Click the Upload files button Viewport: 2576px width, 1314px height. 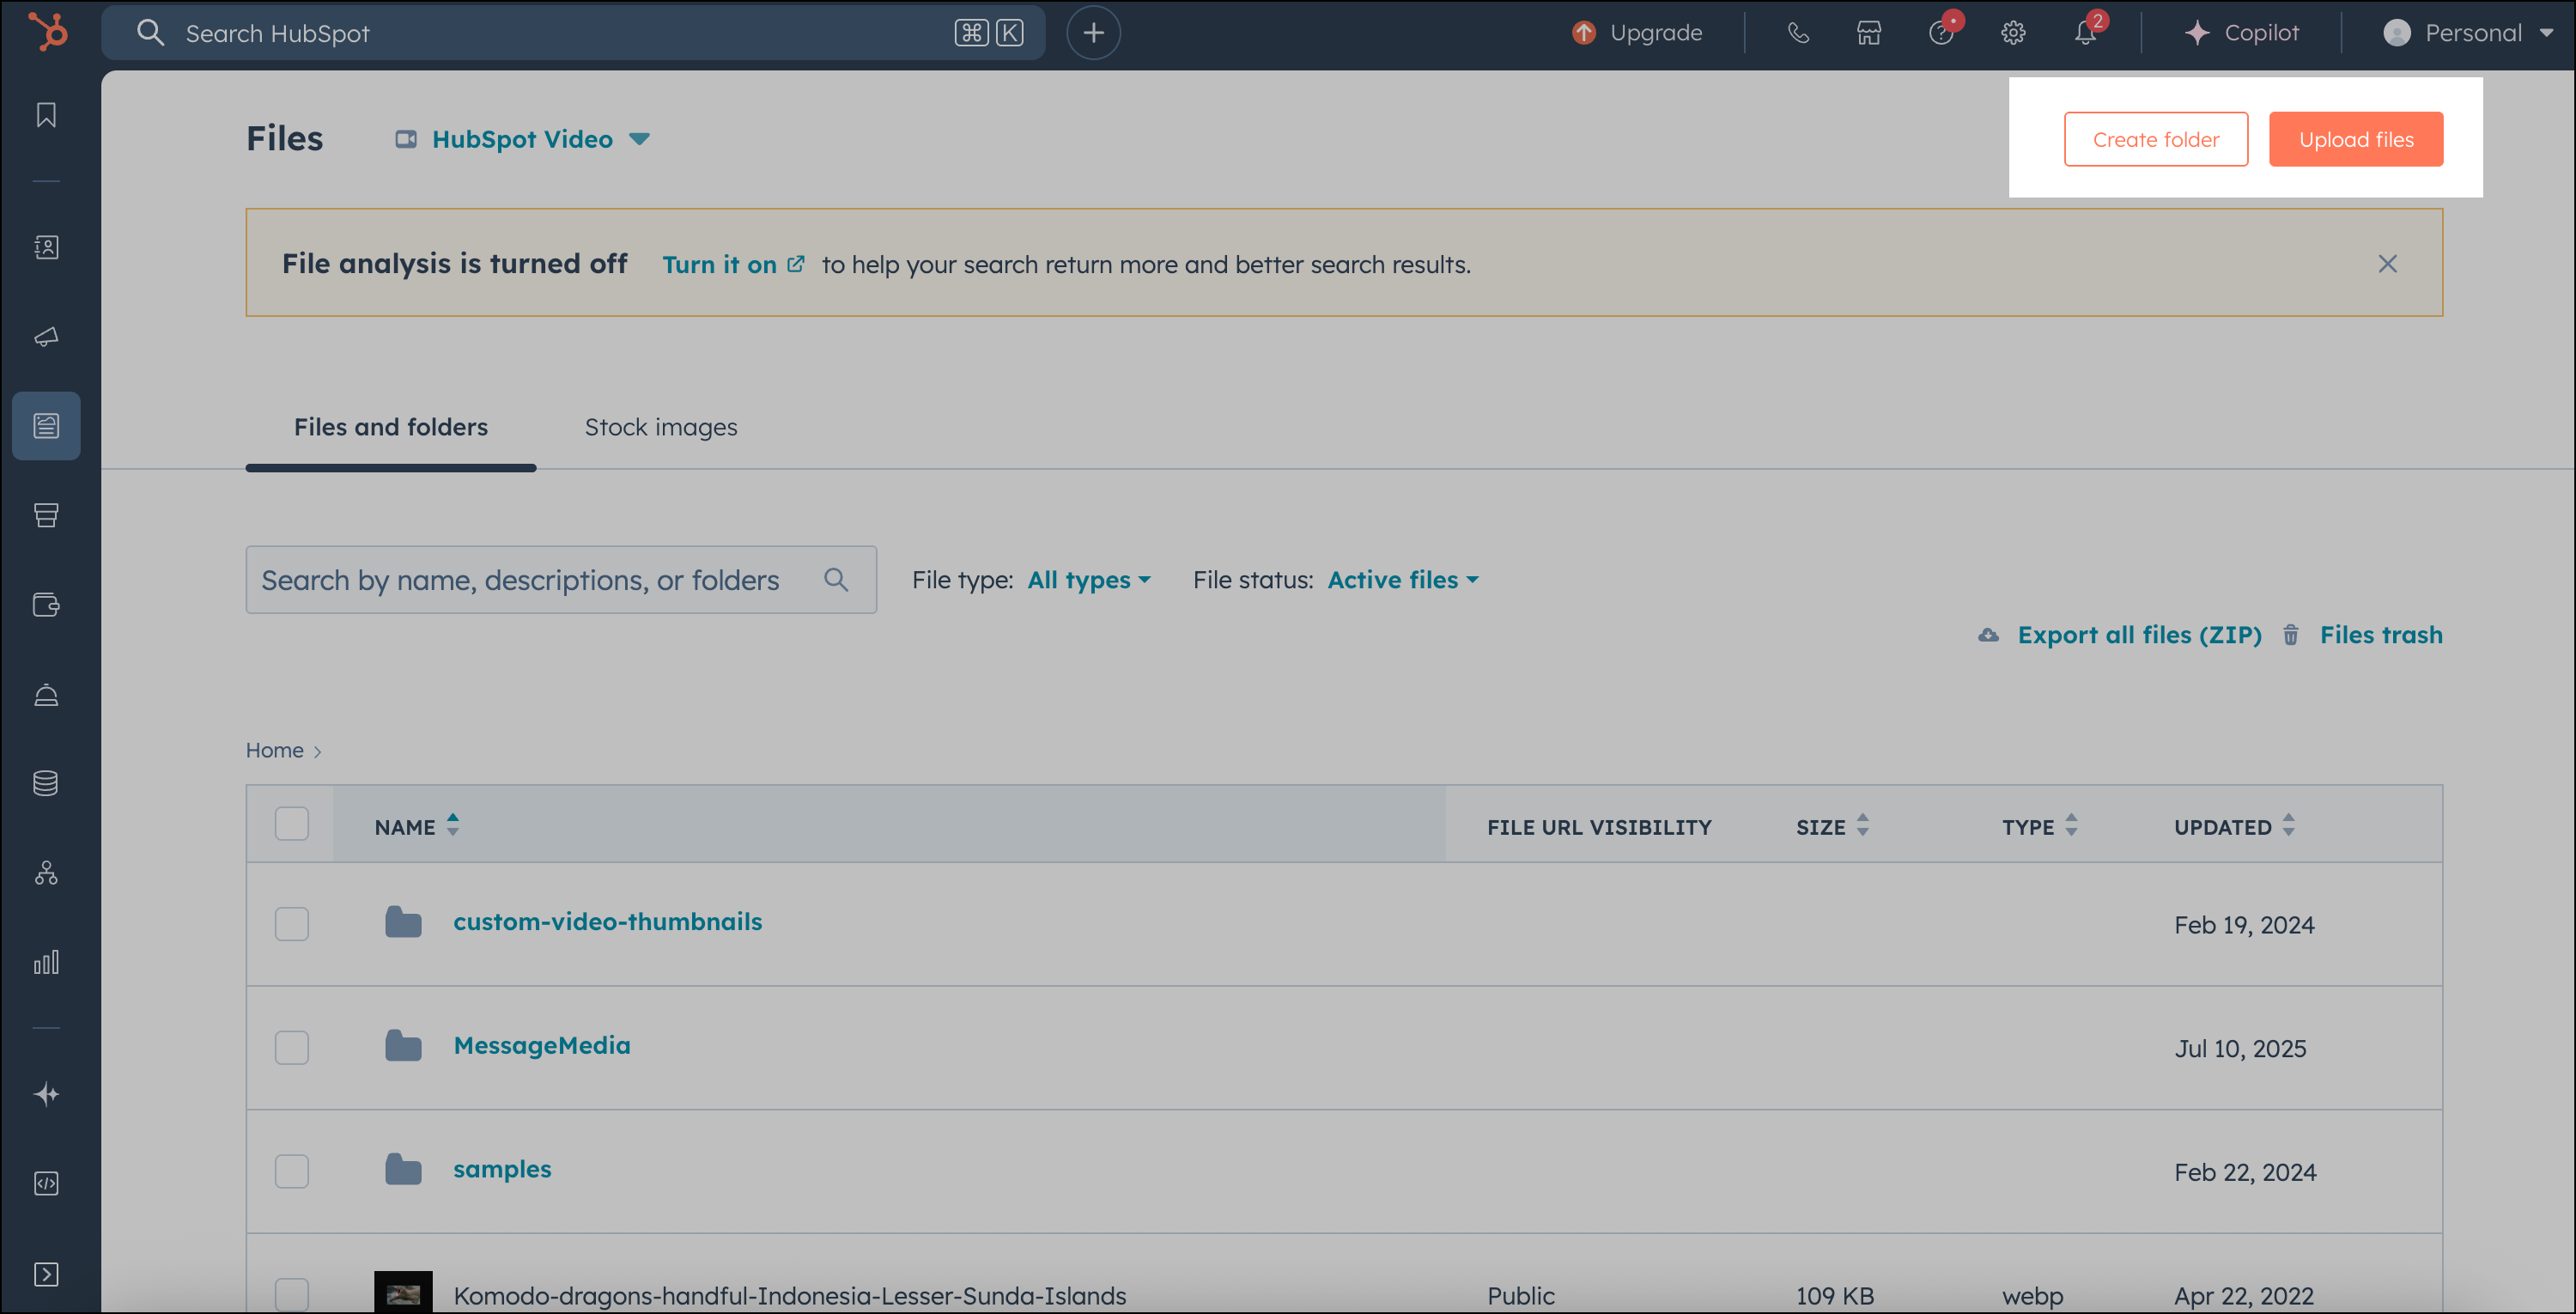[x=2356, y=139]
